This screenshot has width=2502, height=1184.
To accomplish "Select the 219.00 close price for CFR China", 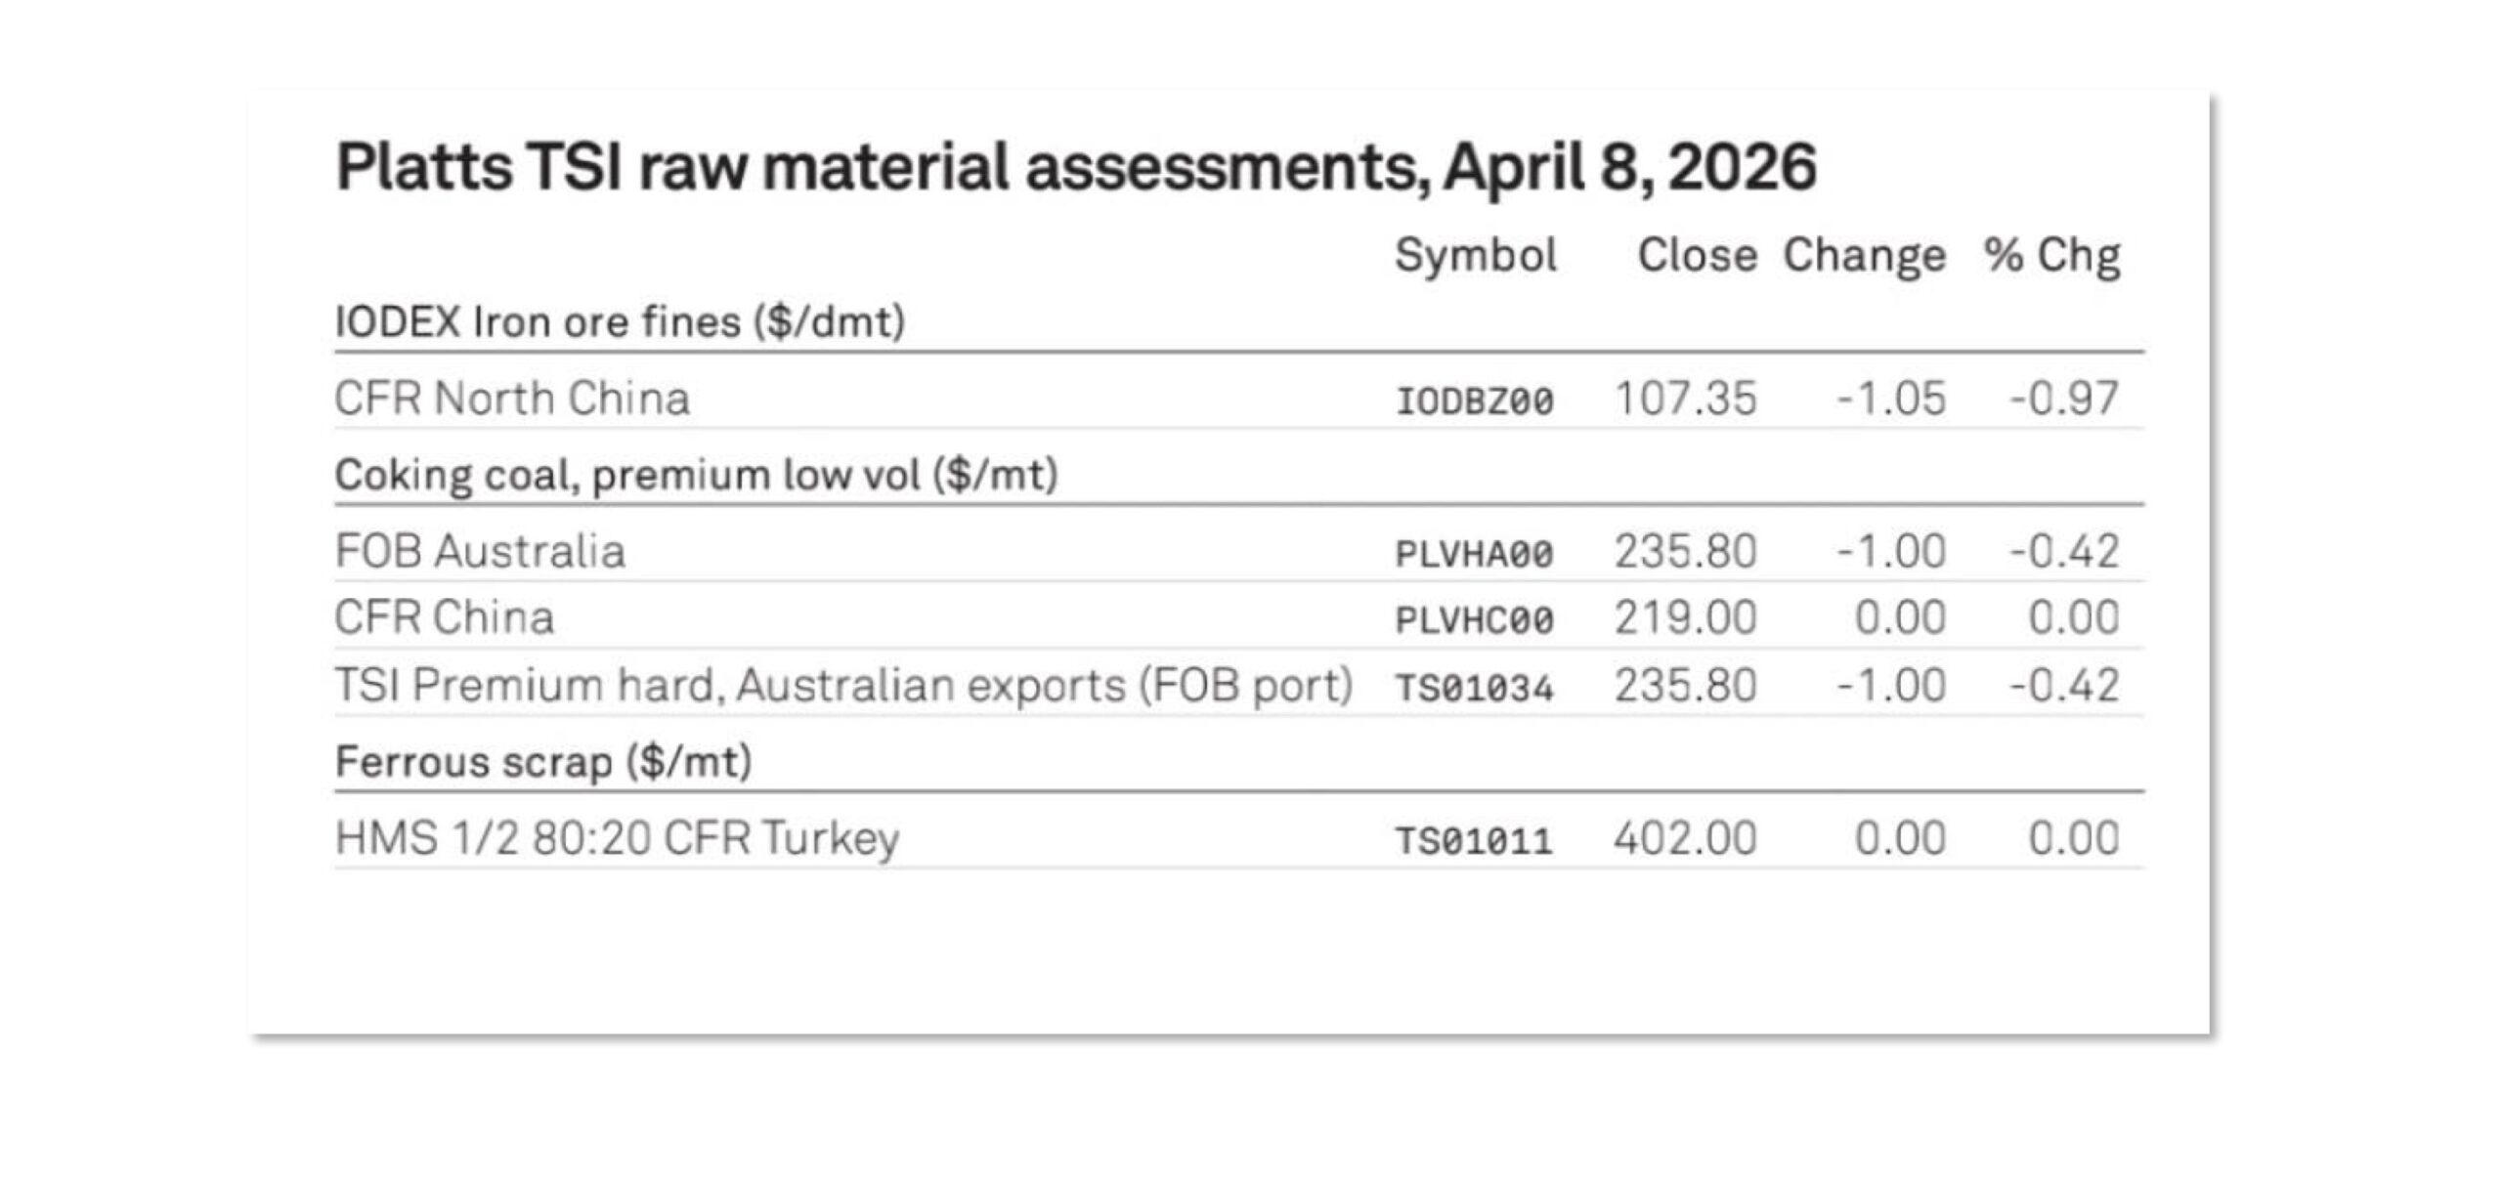I will [1685, 617].
